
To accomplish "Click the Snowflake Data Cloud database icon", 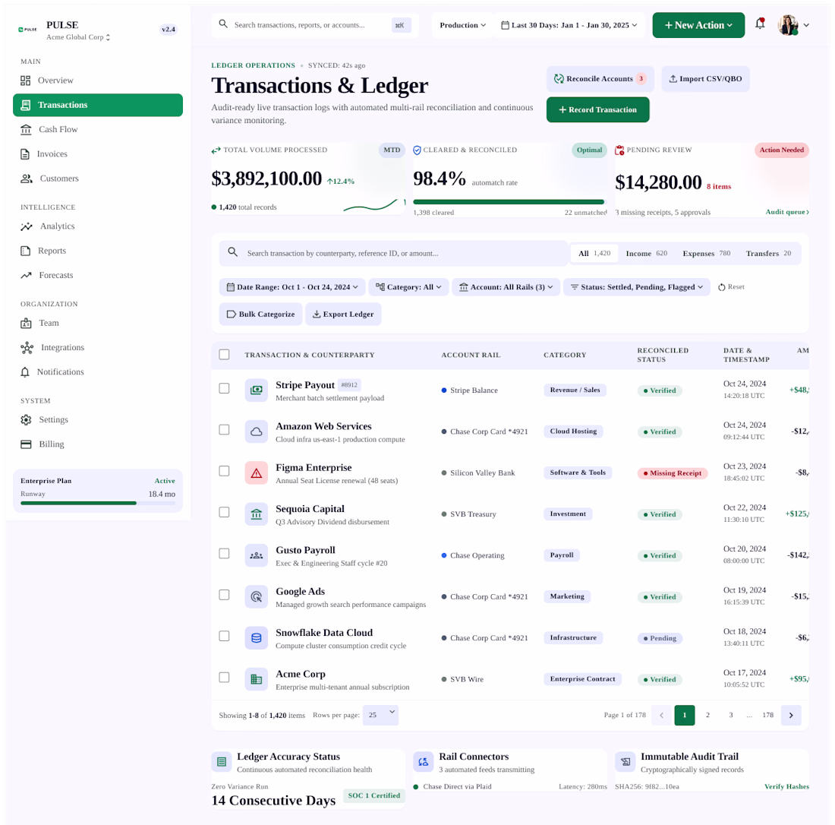I will point(256,638).
